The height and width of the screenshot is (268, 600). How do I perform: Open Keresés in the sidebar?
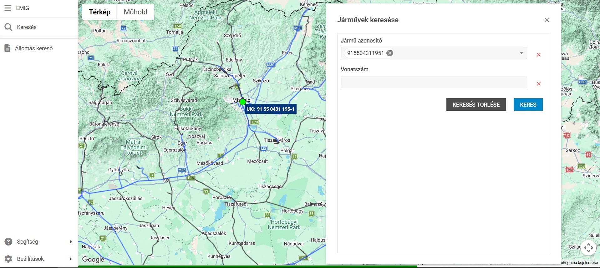pyautogui.click(x=27, y=27)
